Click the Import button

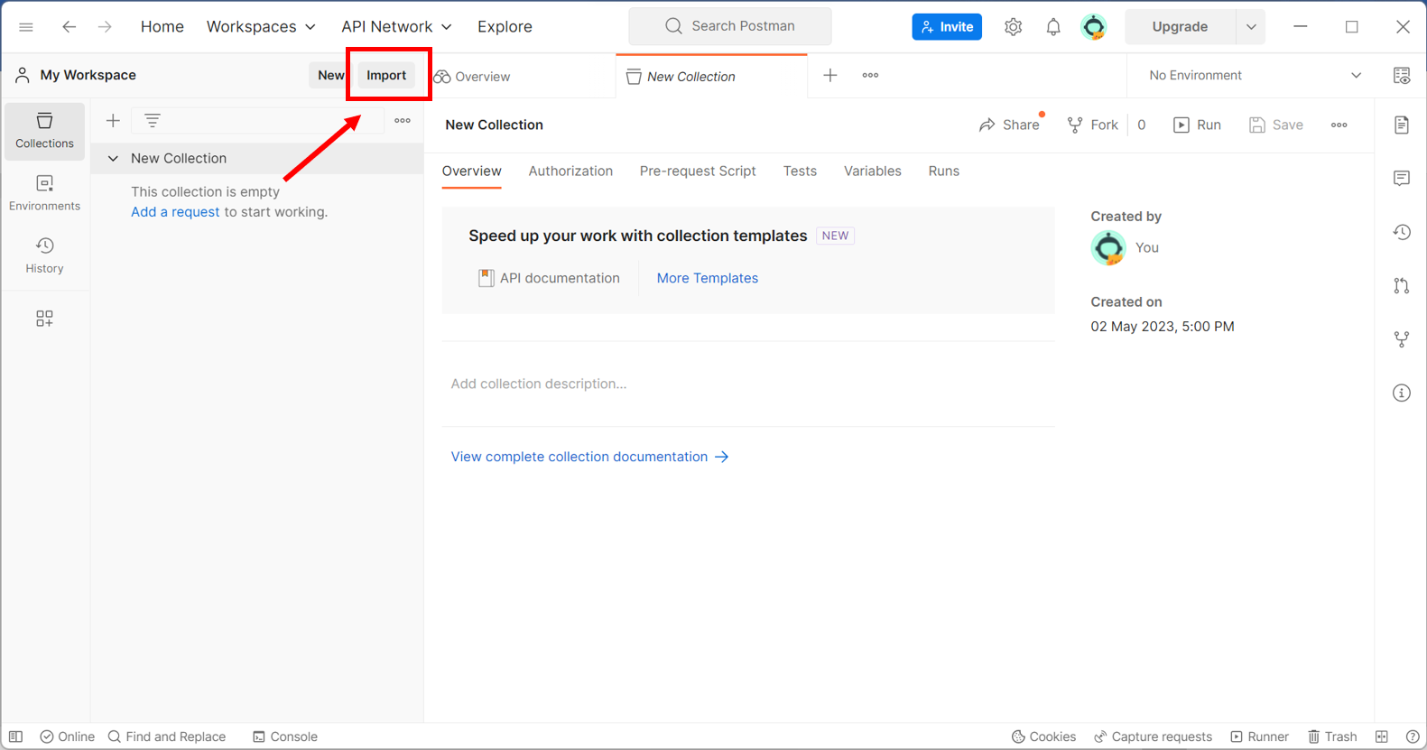pos(386,76)
